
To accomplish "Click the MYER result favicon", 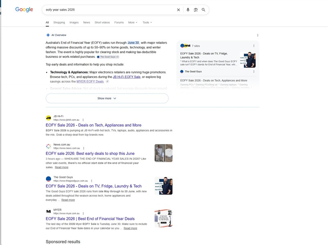I will (48, 211).
